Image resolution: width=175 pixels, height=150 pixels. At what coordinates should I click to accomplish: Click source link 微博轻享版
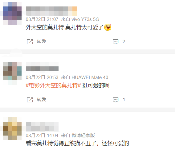(83, 136)
